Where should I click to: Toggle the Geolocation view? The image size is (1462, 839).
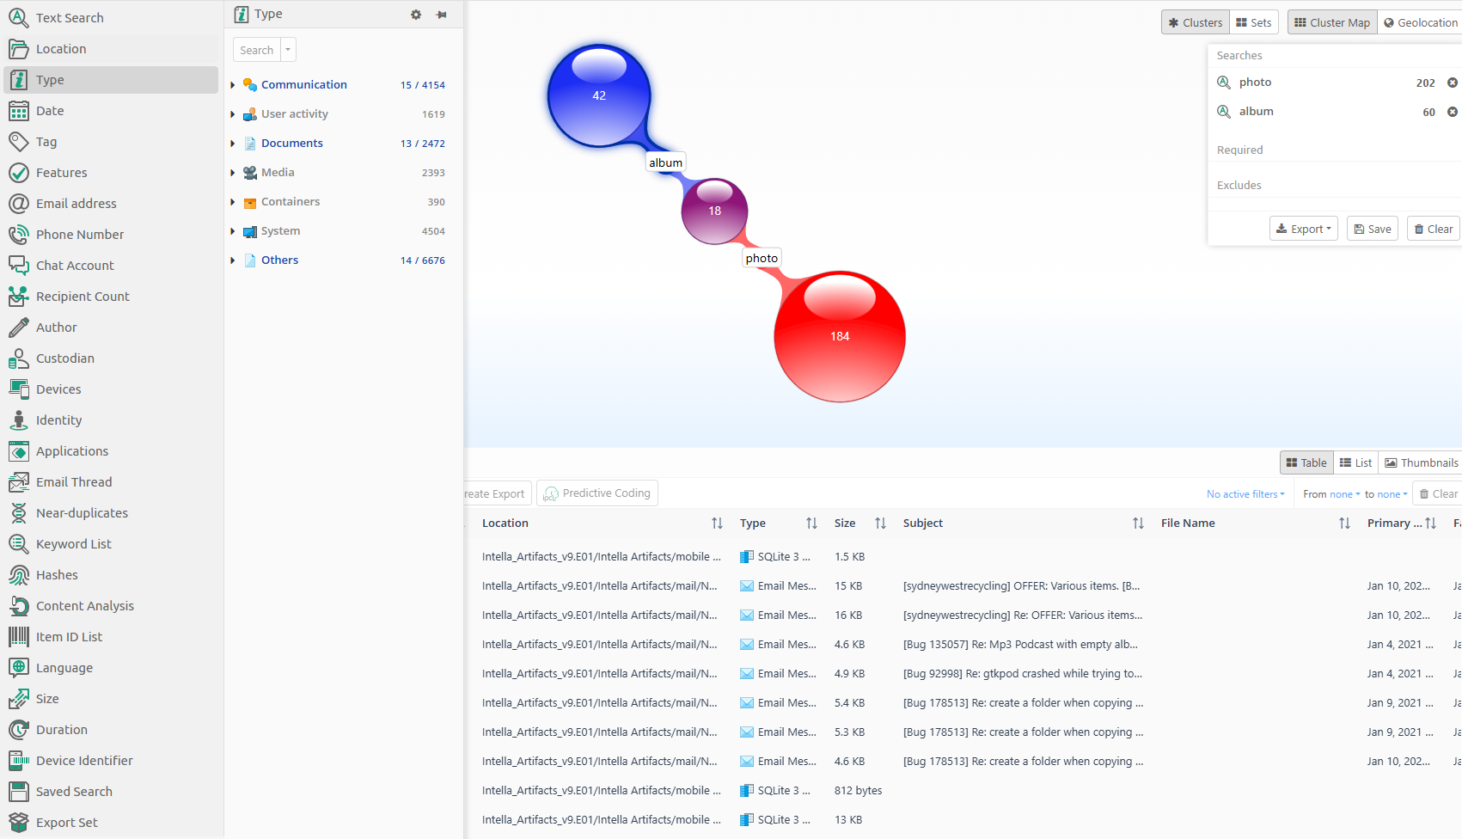point(1420,22)
